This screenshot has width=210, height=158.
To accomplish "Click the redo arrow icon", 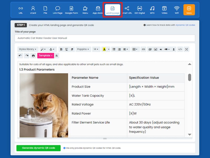I will click(27, 56).
